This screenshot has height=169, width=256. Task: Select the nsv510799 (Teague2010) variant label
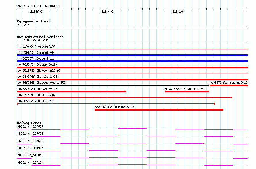(x=36, y=46)
